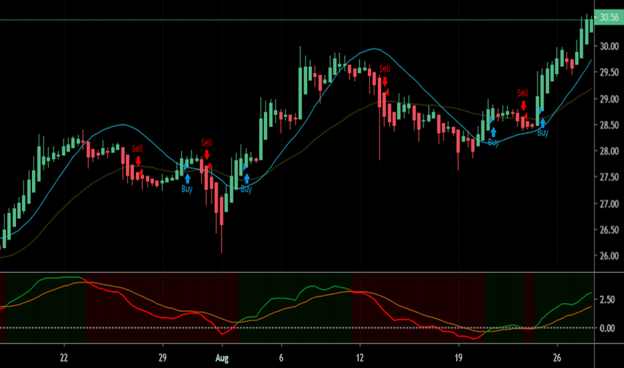Click Buy label just before date 26

(542, 132)
